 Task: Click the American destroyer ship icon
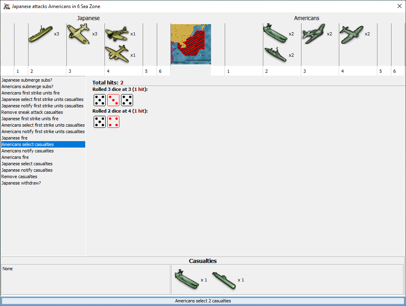point(275,55)
